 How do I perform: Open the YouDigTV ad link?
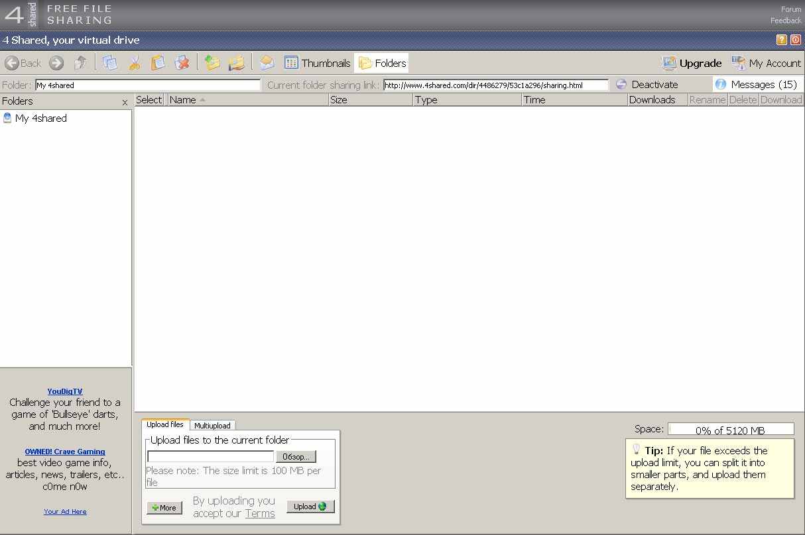coord(65,391)
